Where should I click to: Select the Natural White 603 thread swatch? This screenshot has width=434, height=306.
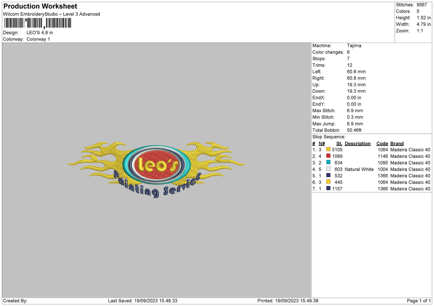point(328,169)
